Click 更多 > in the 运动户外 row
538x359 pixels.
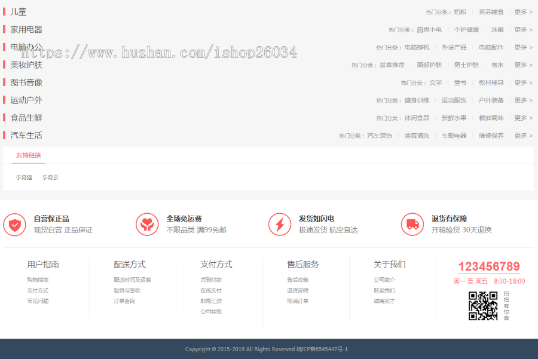(x=524, y=100)
